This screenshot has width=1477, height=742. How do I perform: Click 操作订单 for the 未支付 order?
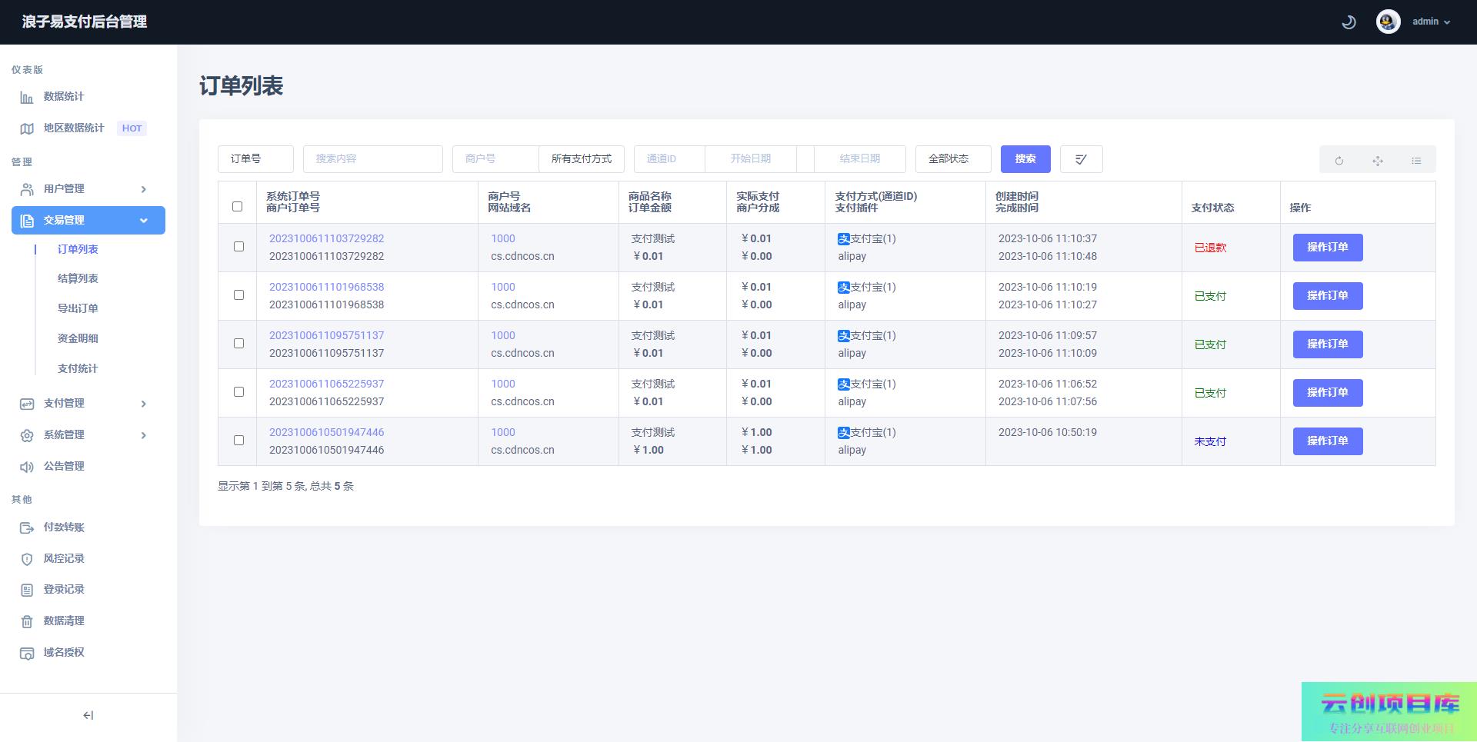pyautogui.click(x=1327, y=441)
